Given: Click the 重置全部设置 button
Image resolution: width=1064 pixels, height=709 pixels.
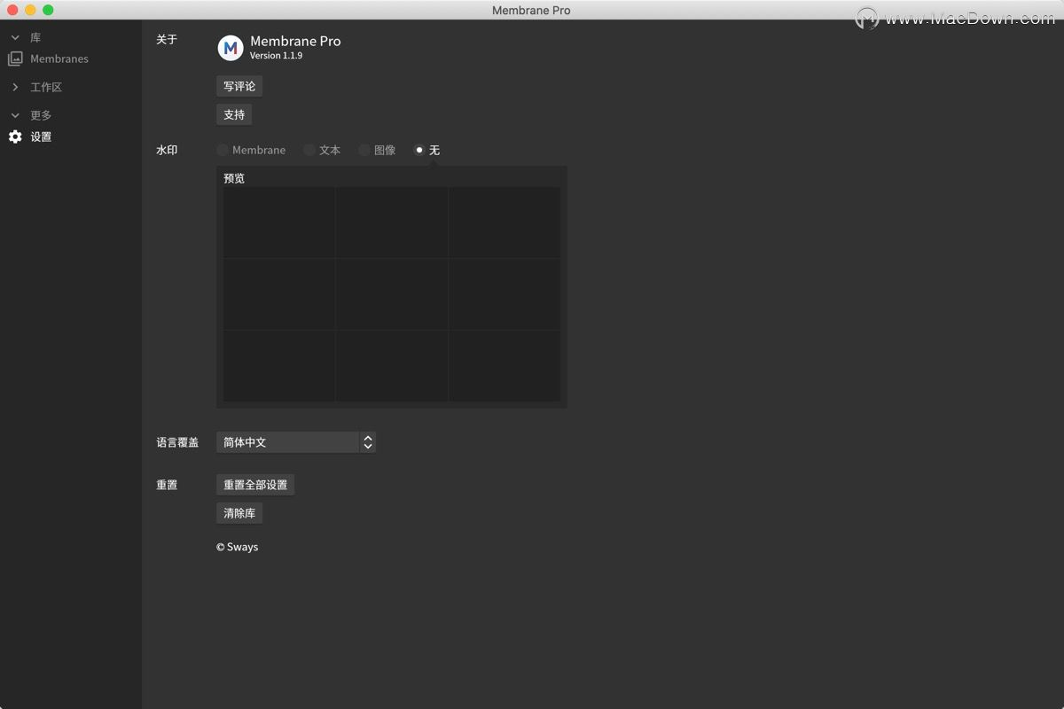Looking at the screenshot, I should point(255,485).
